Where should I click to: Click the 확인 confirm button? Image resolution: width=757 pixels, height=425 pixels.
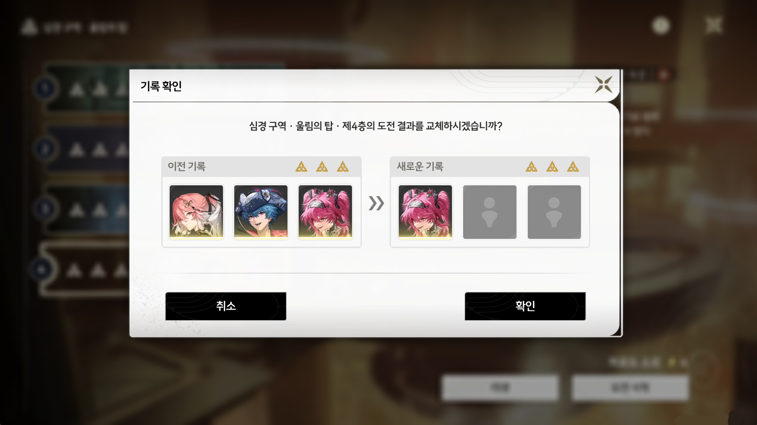[525, 306]
